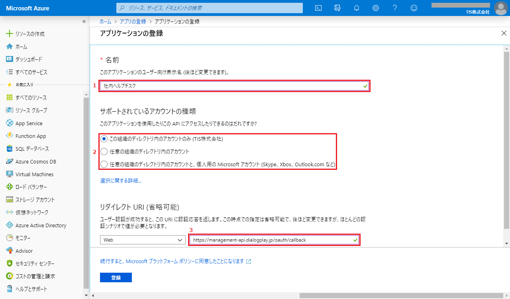Close the アプリケーションの登録 blade
This screenshot has height=299, width=510.
click(x=504, y=33)
